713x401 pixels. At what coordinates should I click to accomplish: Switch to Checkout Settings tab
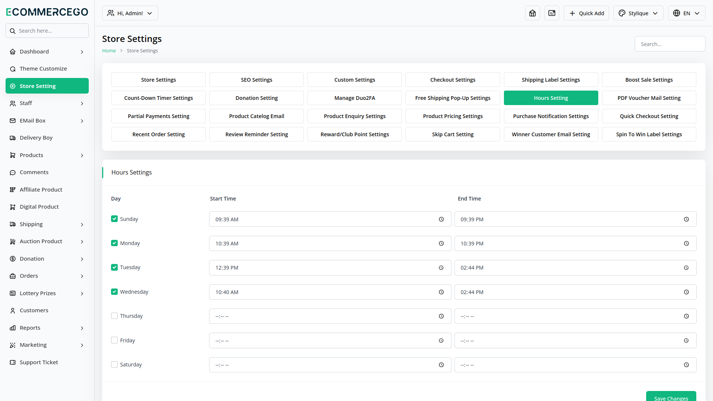coord(453,80)
